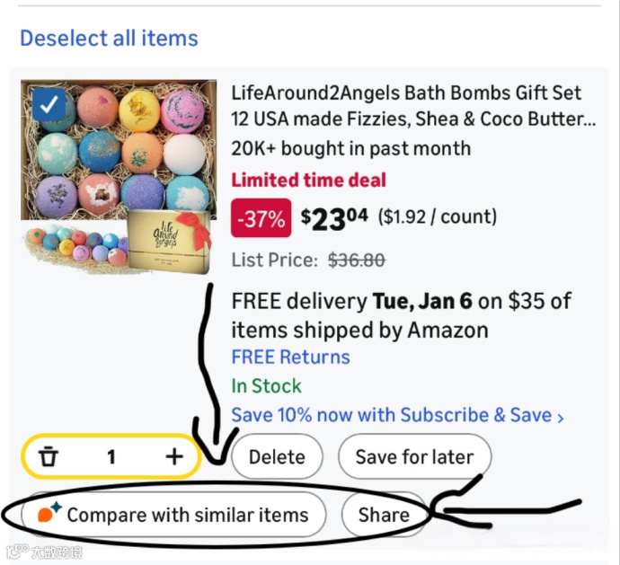Viewport: 620px width, 565px height.
Task: Open the bath bombs product thumbnail
Action: click(x=118, y=175)
